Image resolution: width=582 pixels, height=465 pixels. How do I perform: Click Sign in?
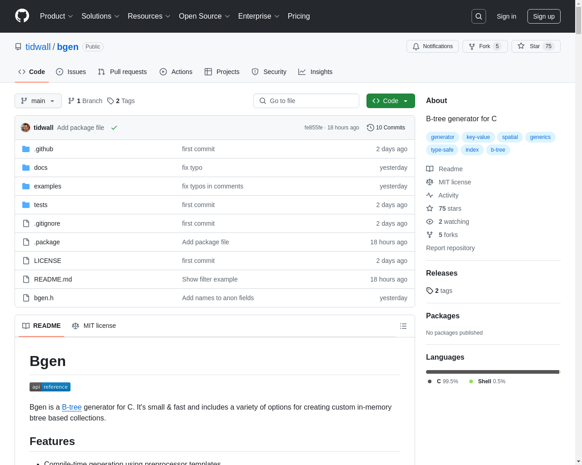click(x=507, y=16)
